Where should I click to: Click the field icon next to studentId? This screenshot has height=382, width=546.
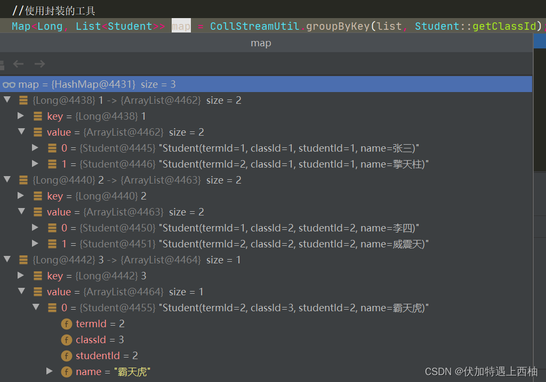[x=67, y=356]
